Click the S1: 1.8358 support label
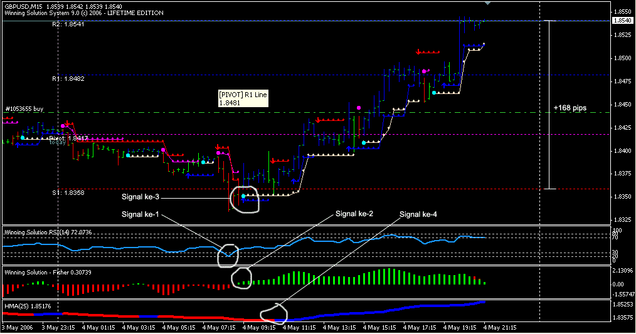Viewport: 636px width, 334px height. [68, 192]
